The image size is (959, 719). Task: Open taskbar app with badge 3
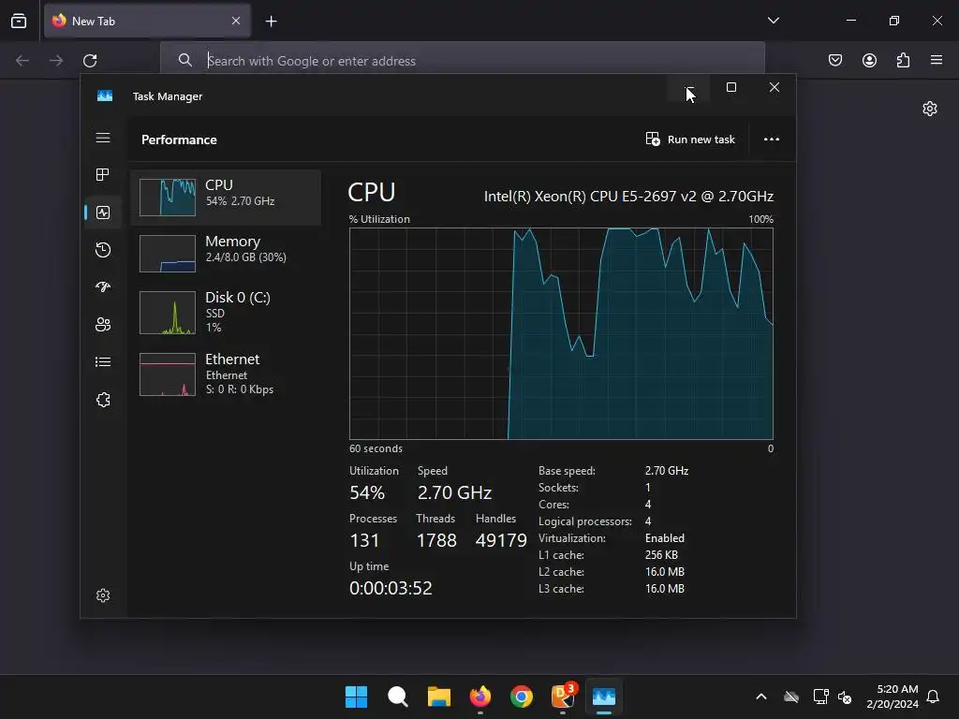coord(563,697)
